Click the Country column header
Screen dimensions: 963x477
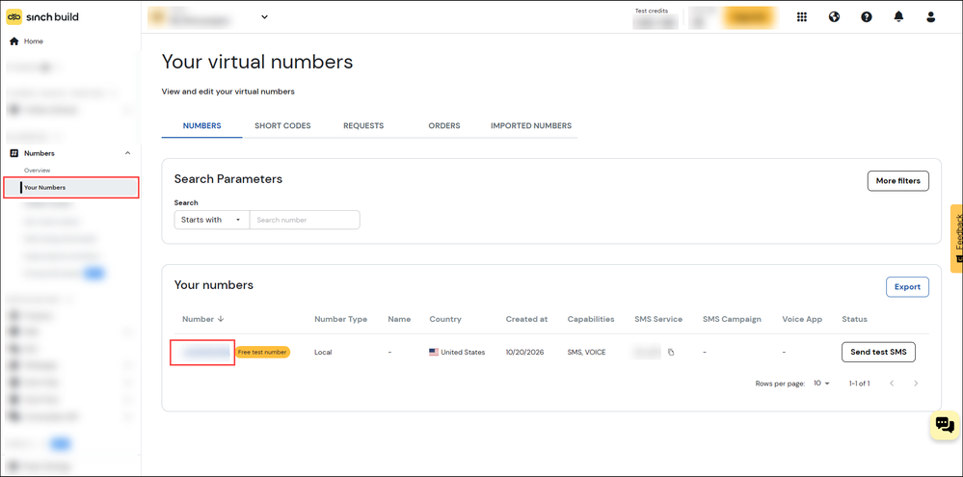pos(445,319)
